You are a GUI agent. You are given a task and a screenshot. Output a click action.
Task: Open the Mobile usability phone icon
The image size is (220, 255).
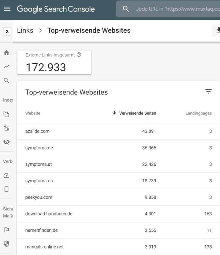click(7, 189)
